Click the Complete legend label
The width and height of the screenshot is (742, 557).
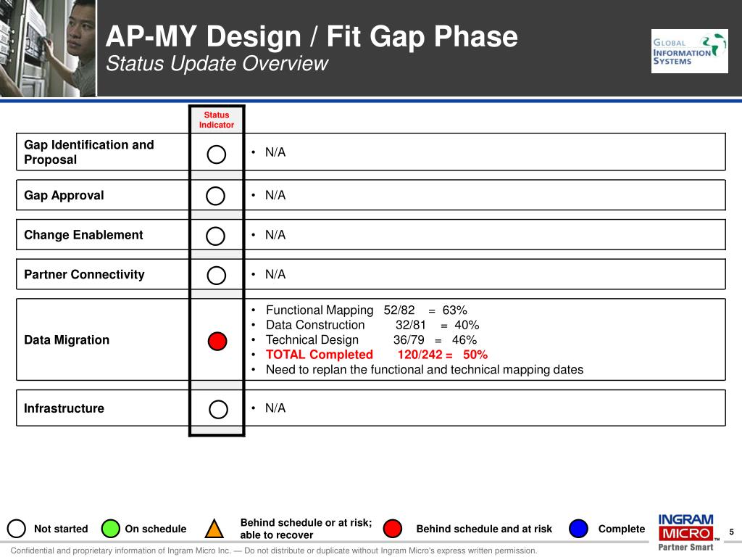621,529
